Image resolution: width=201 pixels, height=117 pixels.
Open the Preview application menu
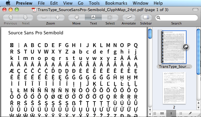[24, 3]
